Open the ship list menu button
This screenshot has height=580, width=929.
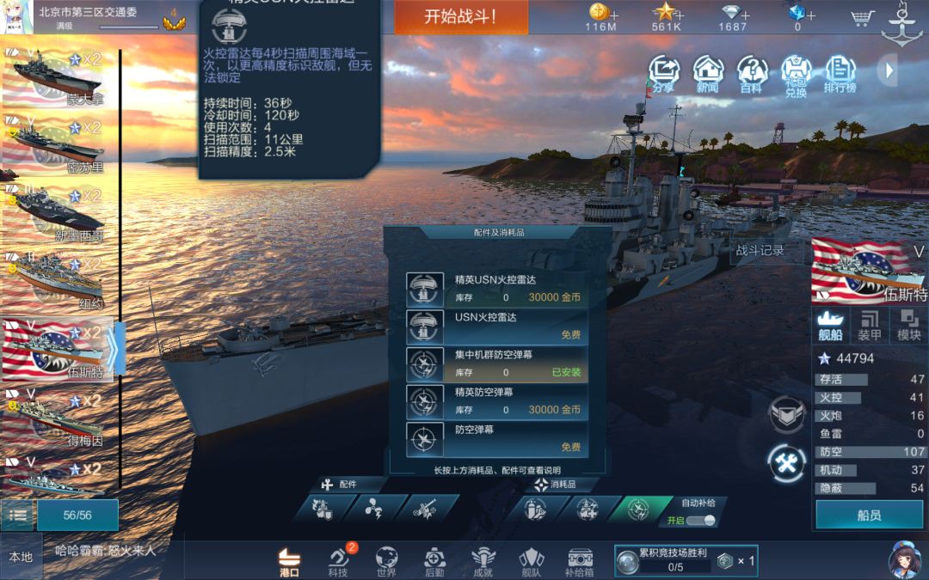(x=18, y=515)
